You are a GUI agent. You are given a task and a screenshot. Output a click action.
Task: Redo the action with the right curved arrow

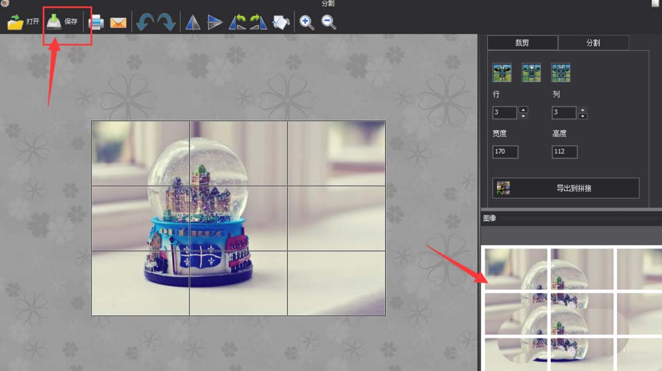coord(166,22)
